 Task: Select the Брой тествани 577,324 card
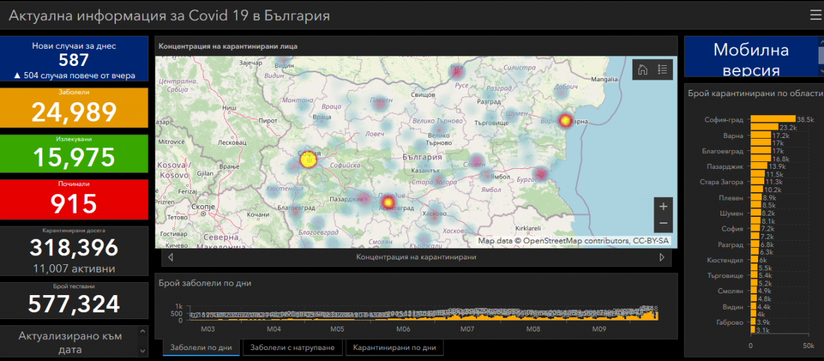[74, 300]
